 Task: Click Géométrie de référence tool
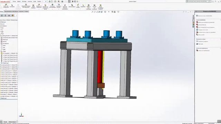[x=59, y=6]
